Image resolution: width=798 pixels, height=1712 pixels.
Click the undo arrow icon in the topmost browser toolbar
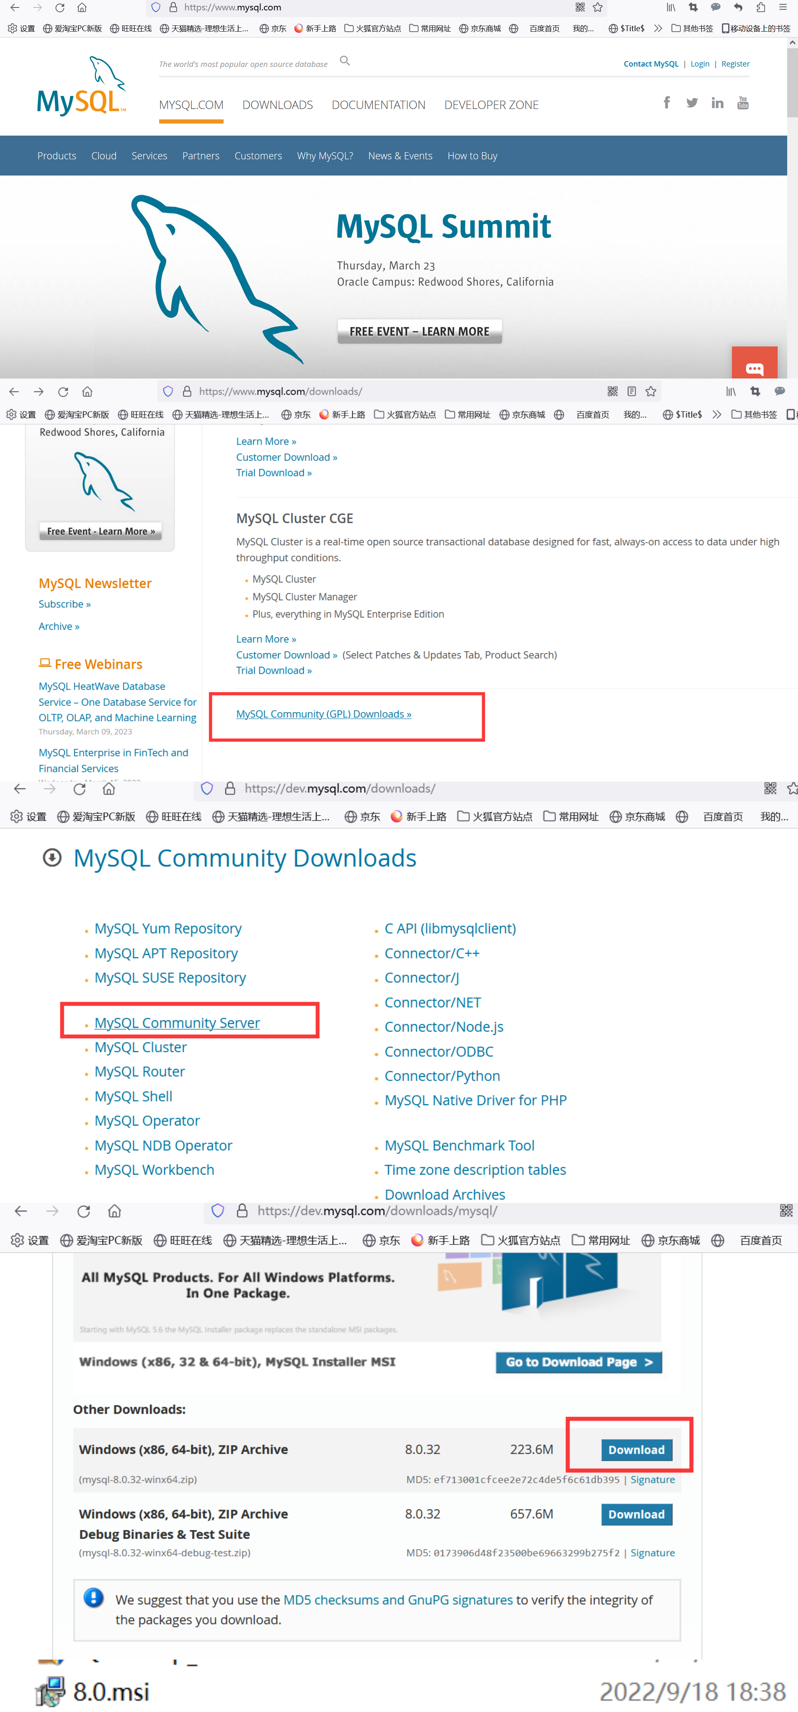(738, 7)
